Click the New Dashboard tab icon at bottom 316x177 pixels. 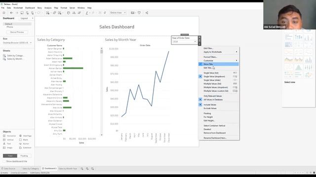(87, 169)
